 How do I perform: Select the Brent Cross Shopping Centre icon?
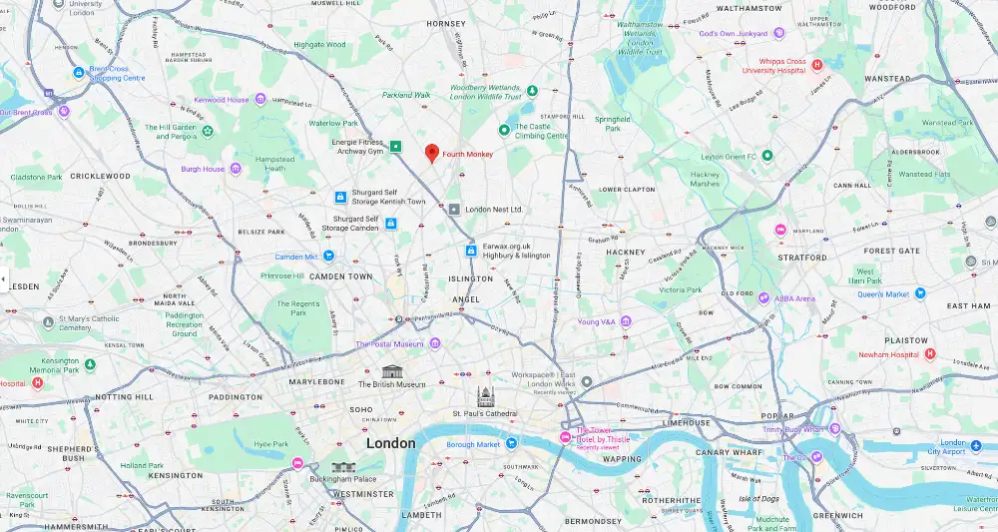pyautogui.click(x=79, y=73)
